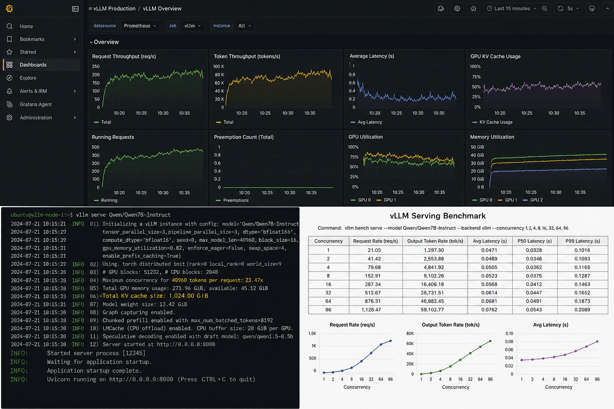This screenshot has width=614, height=409.
Task: Click terminal line 'Model weight size: 13.42 GiB'
Action: tap(146, 304)
